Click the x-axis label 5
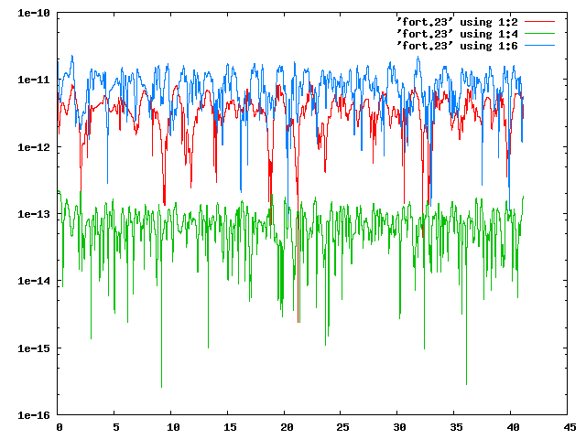This screenshot has width=586, height=439. pos(116,427)
